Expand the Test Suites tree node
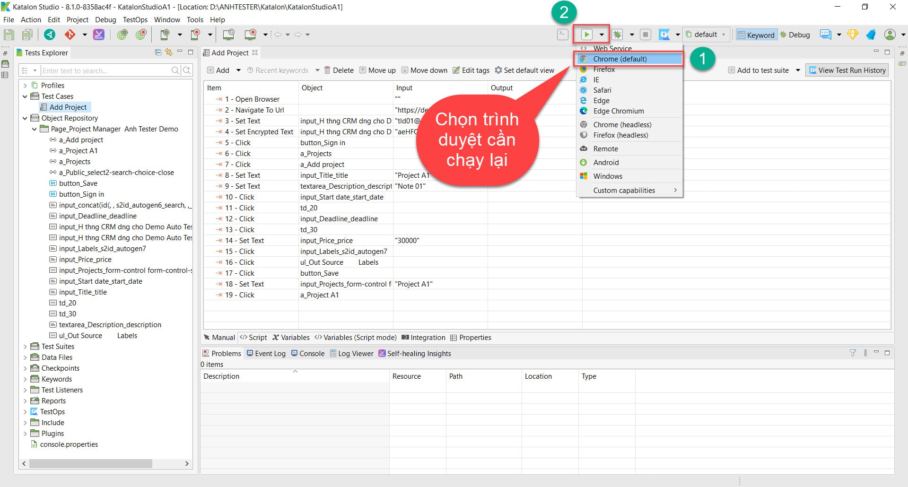Viewport: 908px width, 487px height. click(x=25, y=347)
